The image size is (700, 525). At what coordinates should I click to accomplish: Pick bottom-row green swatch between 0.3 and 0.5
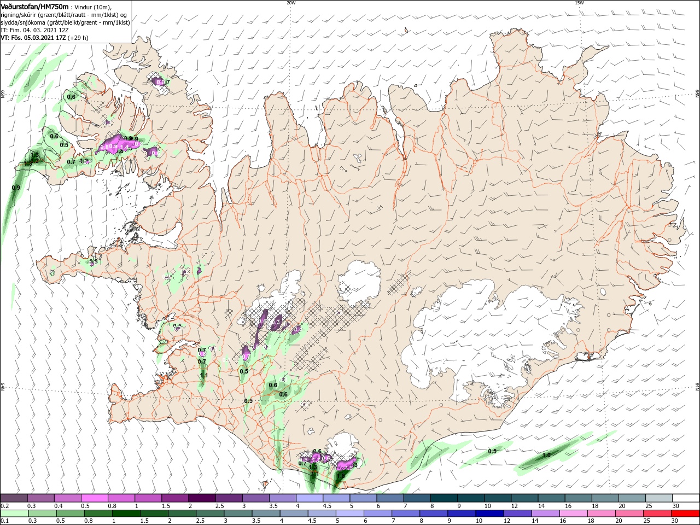point(41,514)
